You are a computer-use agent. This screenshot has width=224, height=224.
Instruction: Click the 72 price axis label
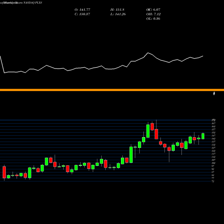click(213, 181)
